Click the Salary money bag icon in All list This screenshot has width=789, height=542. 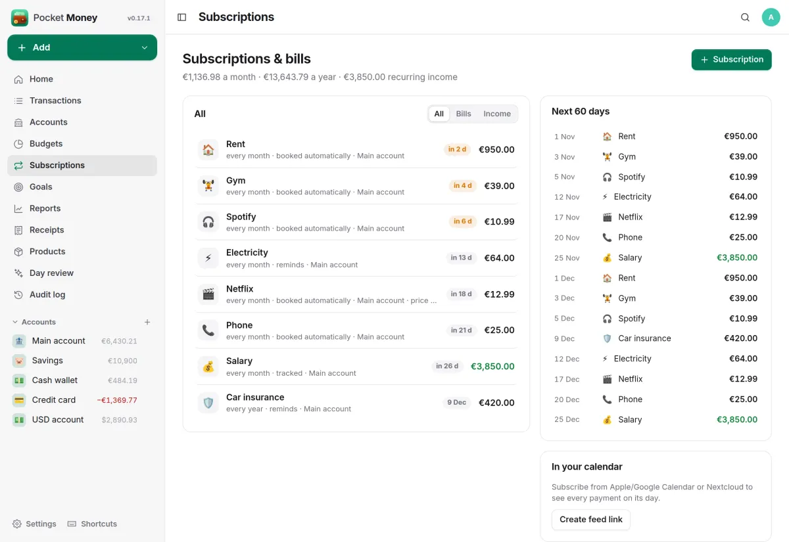point(208,367)
